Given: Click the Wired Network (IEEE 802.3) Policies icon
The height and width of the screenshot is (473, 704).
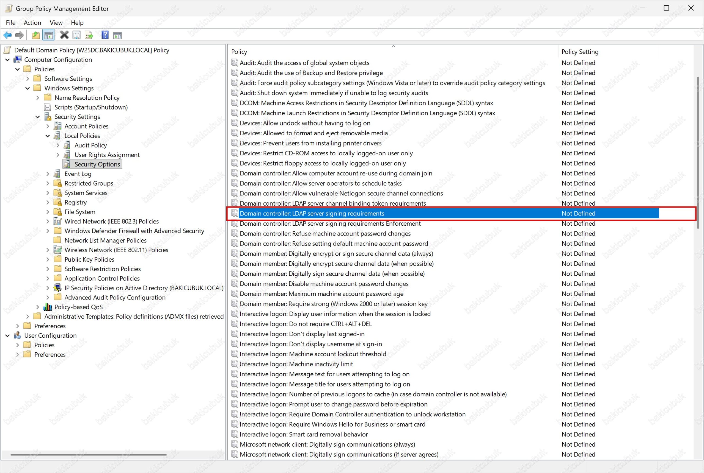Looking at the screenshot, I should (57, 221).
